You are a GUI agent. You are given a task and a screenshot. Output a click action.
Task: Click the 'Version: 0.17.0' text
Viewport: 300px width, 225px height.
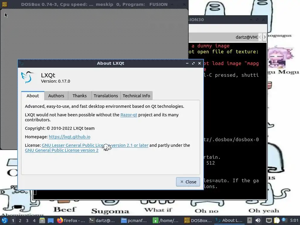point(55,81)
